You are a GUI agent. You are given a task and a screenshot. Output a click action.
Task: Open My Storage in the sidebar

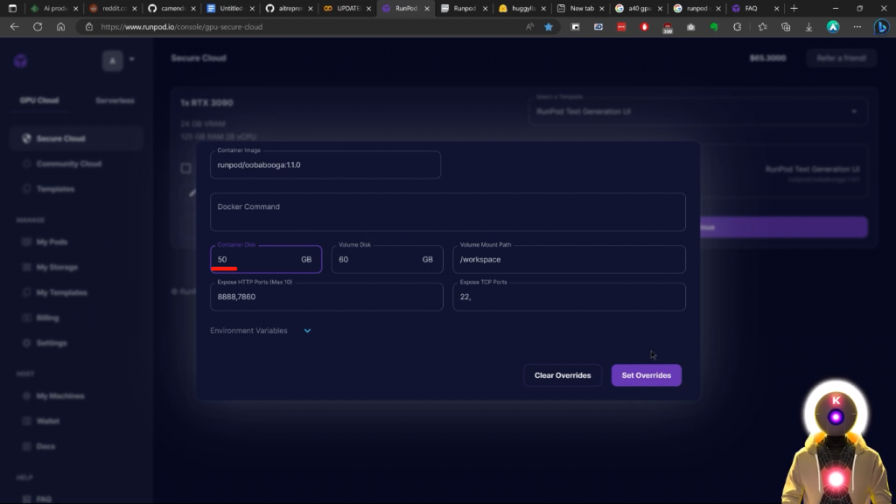tap(57, 268)
